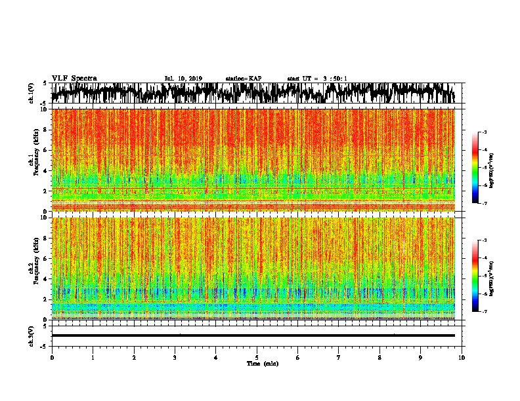The image size is (520, 401).
Task: Click time axis tick label "2"
Action: pos(134,358)
